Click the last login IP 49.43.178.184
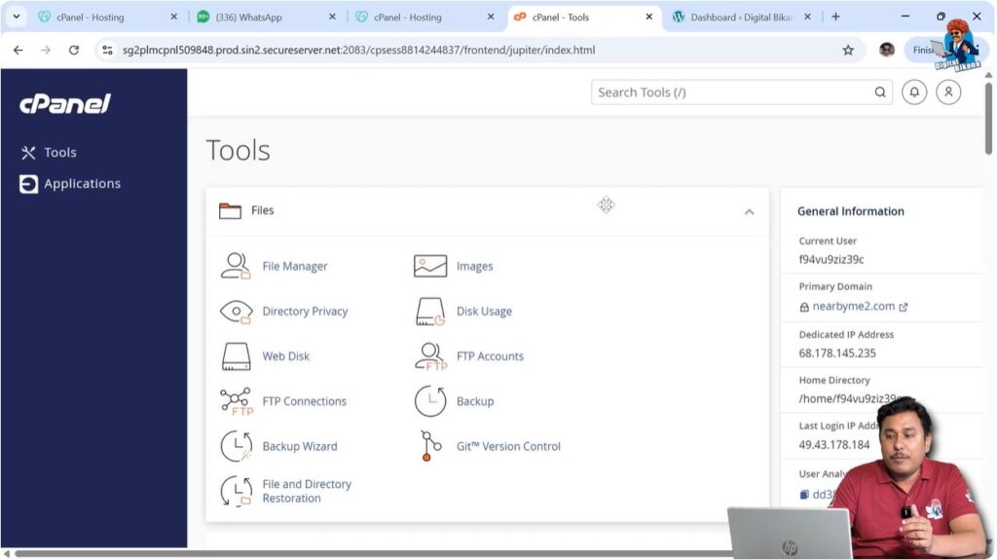This screenshot has width=997, height=560. pyautogui.click(x=833, y=445)
